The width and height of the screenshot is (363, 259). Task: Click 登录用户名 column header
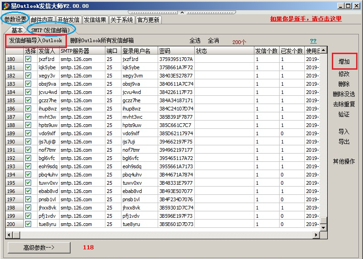point(140,51)
